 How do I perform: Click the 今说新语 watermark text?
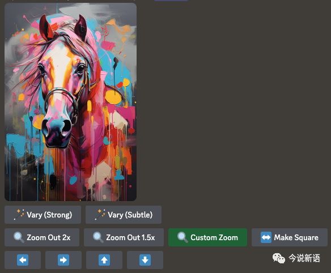click(x=304, y=258)
